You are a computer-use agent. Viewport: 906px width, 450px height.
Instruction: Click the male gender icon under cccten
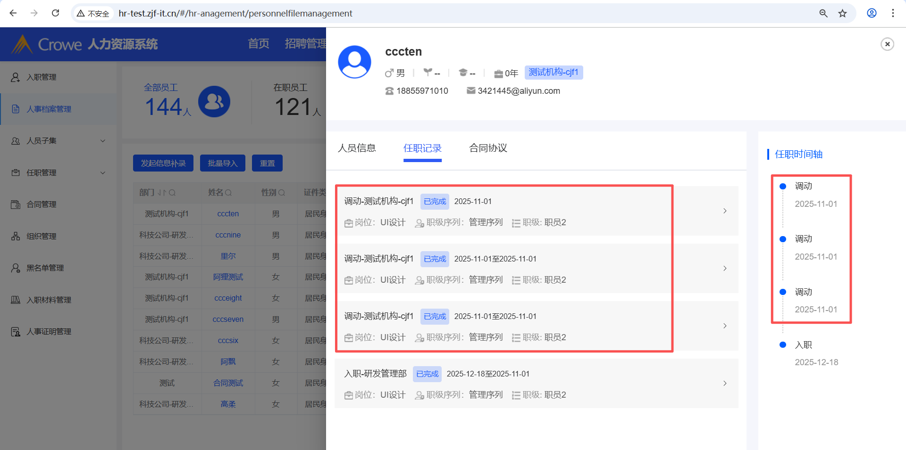click(x=389, y=73)
